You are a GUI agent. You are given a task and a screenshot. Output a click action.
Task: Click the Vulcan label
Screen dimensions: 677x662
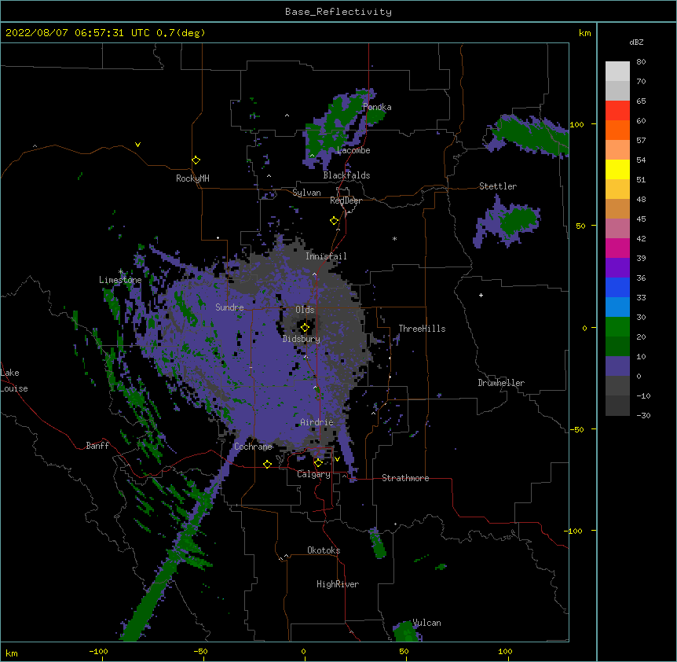426,623
